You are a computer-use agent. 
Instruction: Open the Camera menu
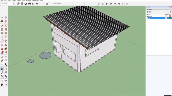pyautogui.click(x=14, y=1)
